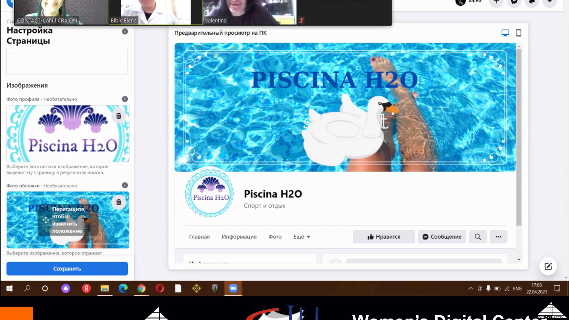Image resolution: width=569 pixels, height=320 pixels.
Task: Switch to mobile preview mode icon
Action: coord(518,33)
